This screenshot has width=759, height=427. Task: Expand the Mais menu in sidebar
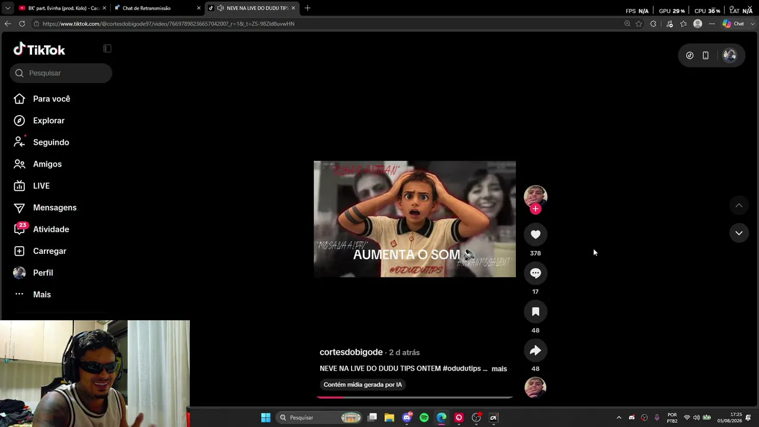pyautogui.click(x=32, y=295)
